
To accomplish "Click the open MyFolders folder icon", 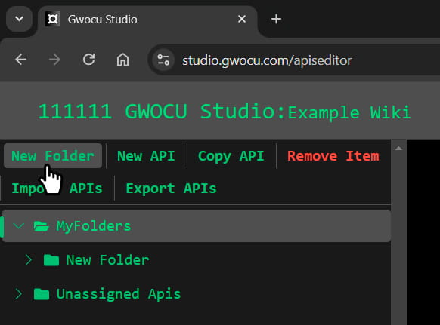I will 42,226.
